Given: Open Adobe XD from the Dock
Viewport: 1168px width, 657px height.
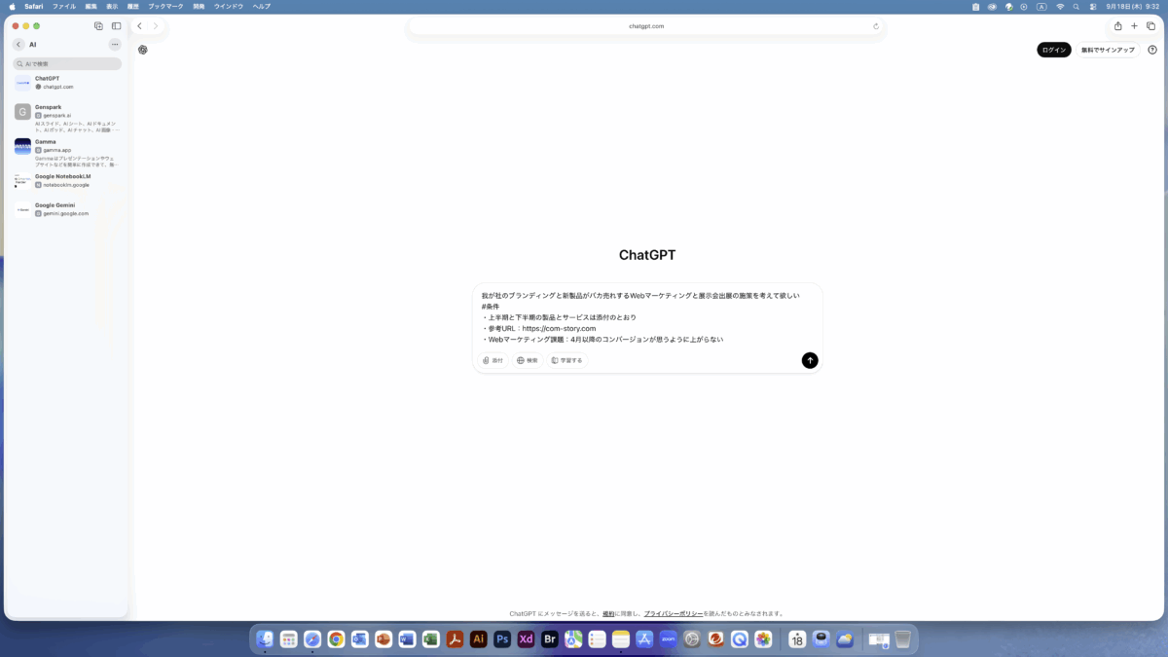Looking at the screenshot, I should point(526,639).
